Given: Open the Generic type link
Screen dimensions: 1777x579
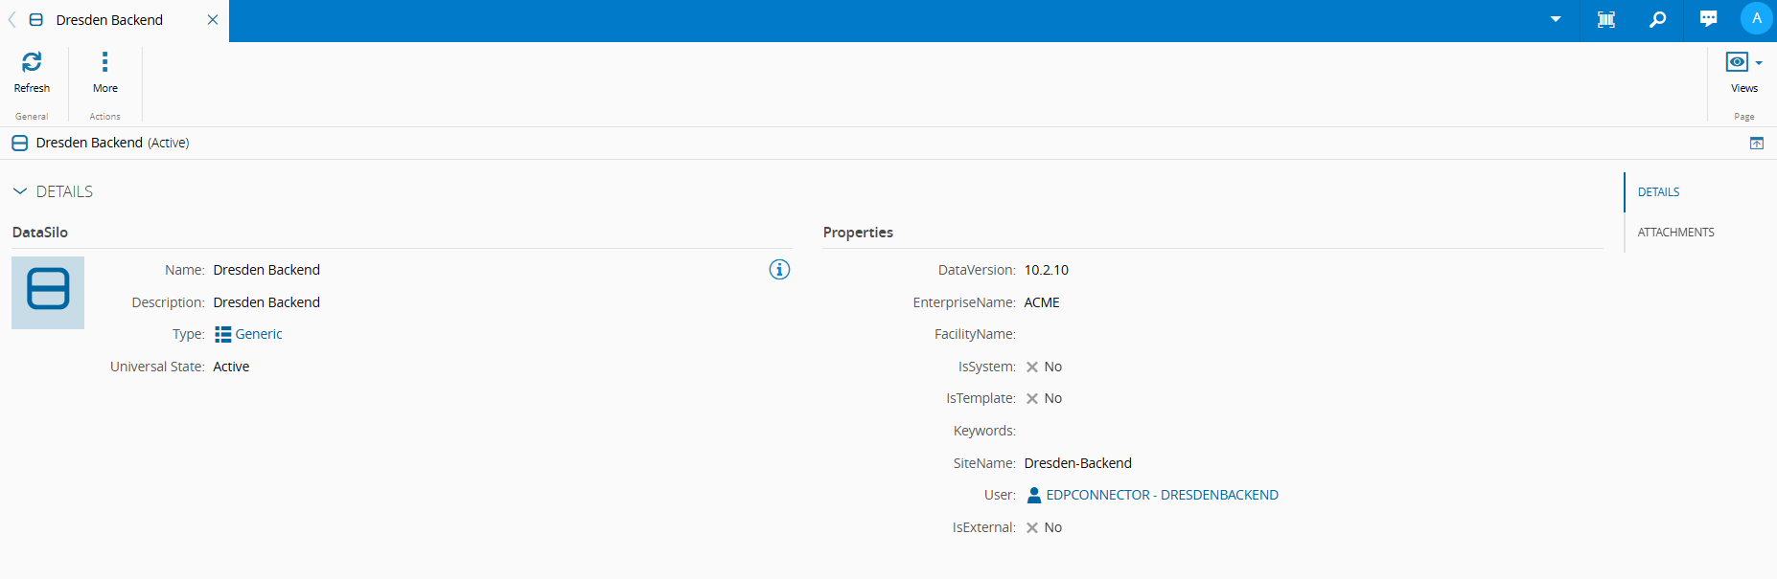Looking at the screenshot, I should 259,334.
